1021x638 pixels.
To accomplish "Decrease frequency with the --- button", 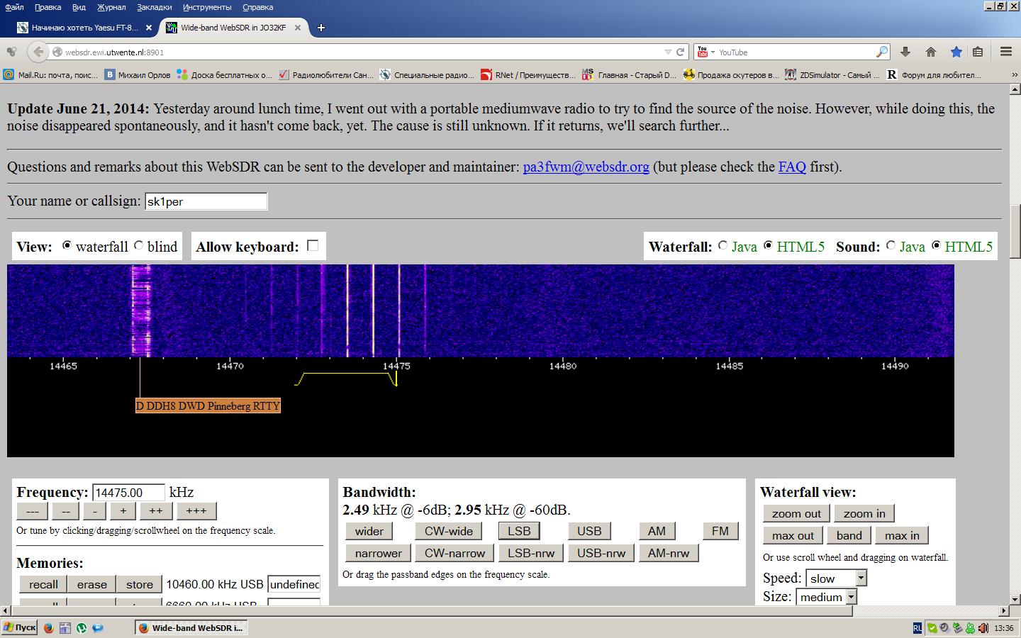I will tap(32, 511).
